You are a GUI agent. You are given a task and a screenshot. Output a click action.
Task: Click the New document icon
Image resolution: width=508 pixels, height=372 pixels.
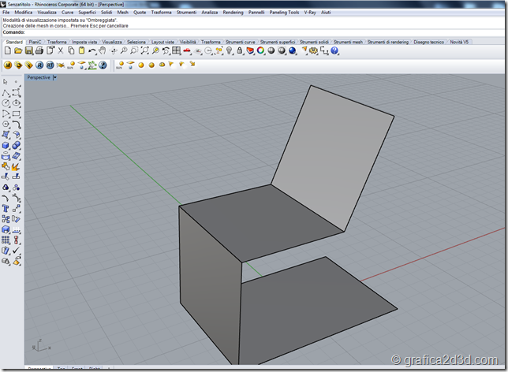(8, 51)
